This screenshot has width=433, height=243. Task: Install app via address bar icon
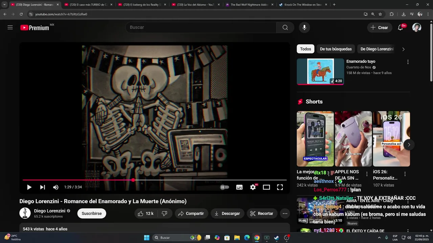366,14
